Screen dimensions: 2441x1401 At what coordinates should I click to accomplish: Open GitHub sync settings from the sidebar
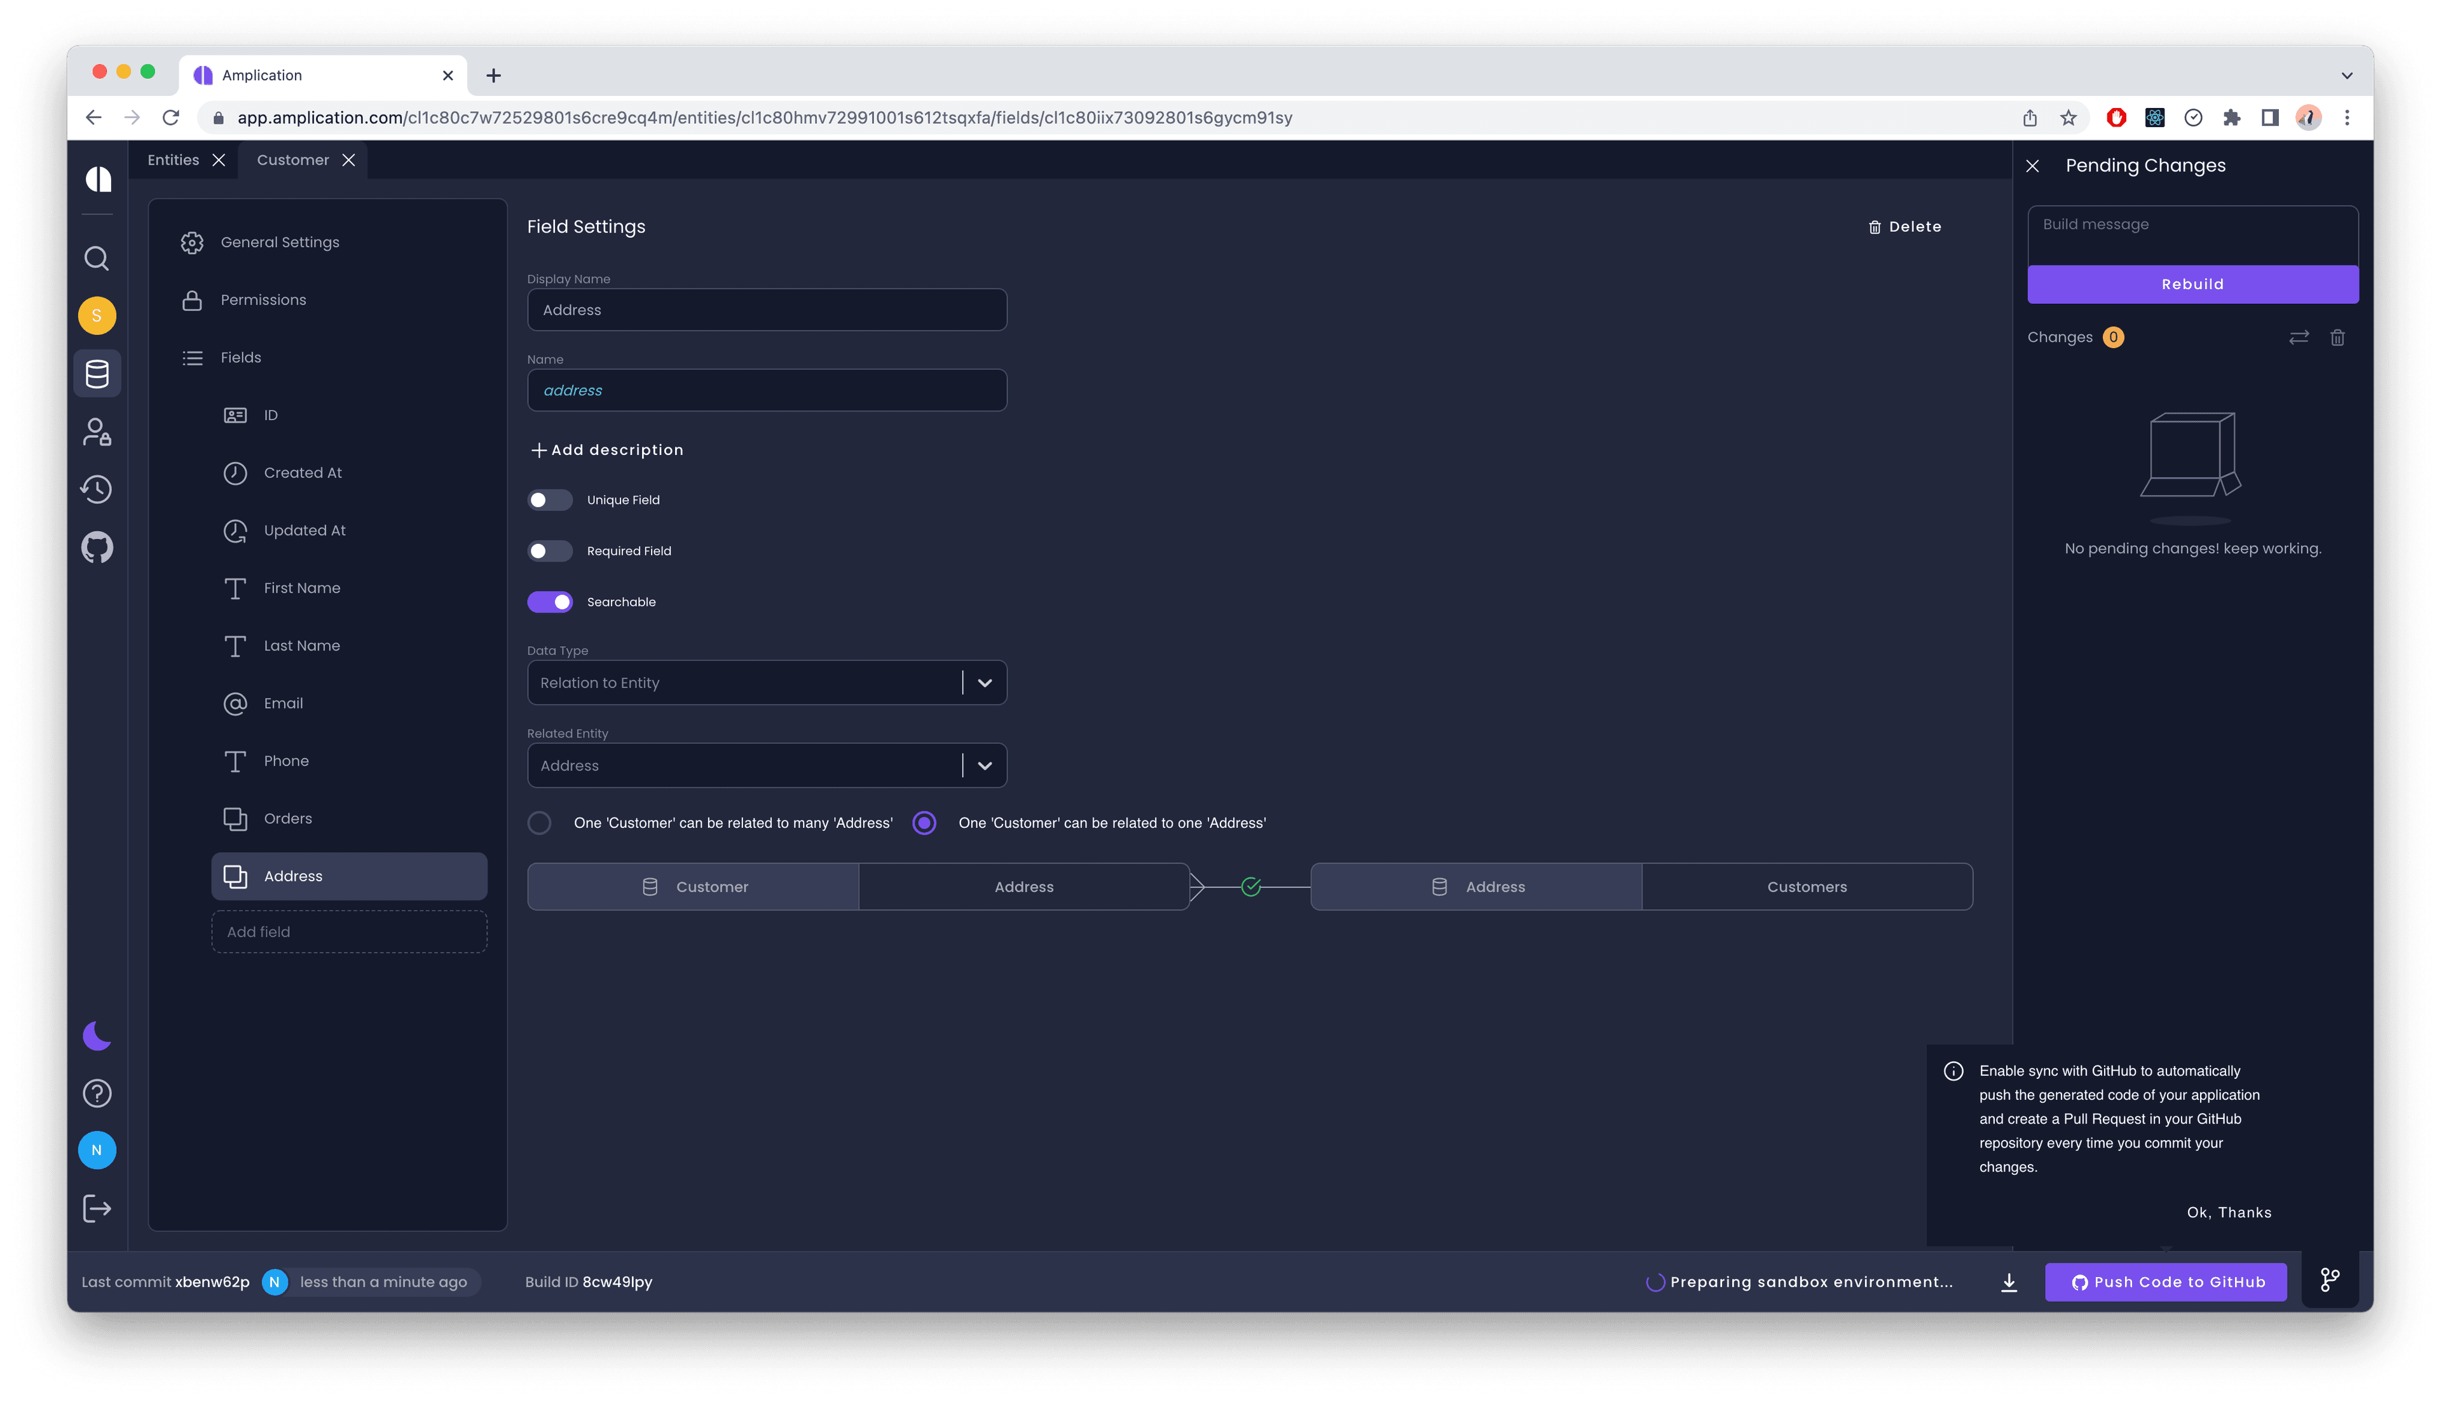96,546
